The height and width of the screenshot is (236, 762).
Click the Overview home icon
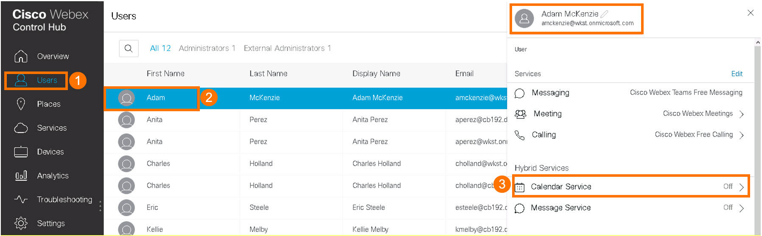click(x=21, y=56)
